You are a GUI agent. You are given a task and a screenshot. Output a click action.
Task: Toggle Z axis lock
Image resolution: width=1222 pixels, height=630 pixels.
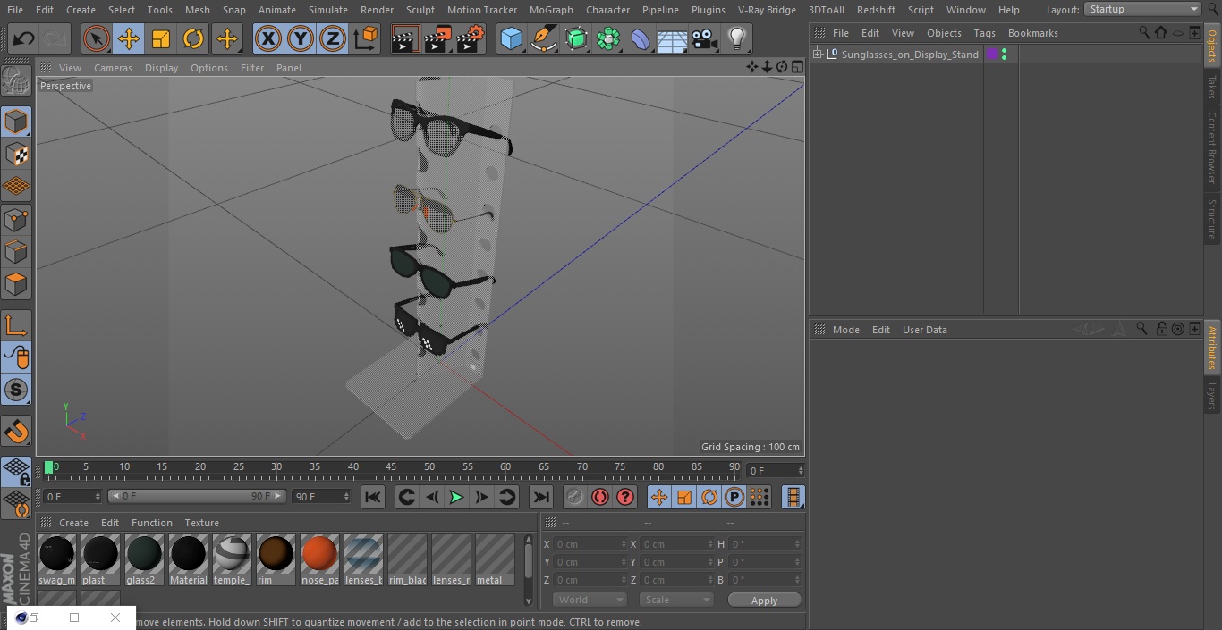(333, 38)
